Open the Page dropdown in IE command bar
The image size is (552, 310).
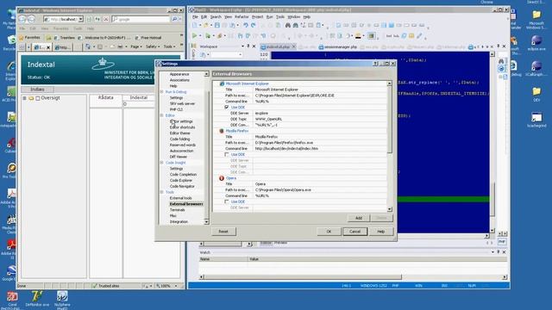tap(135, 46)
